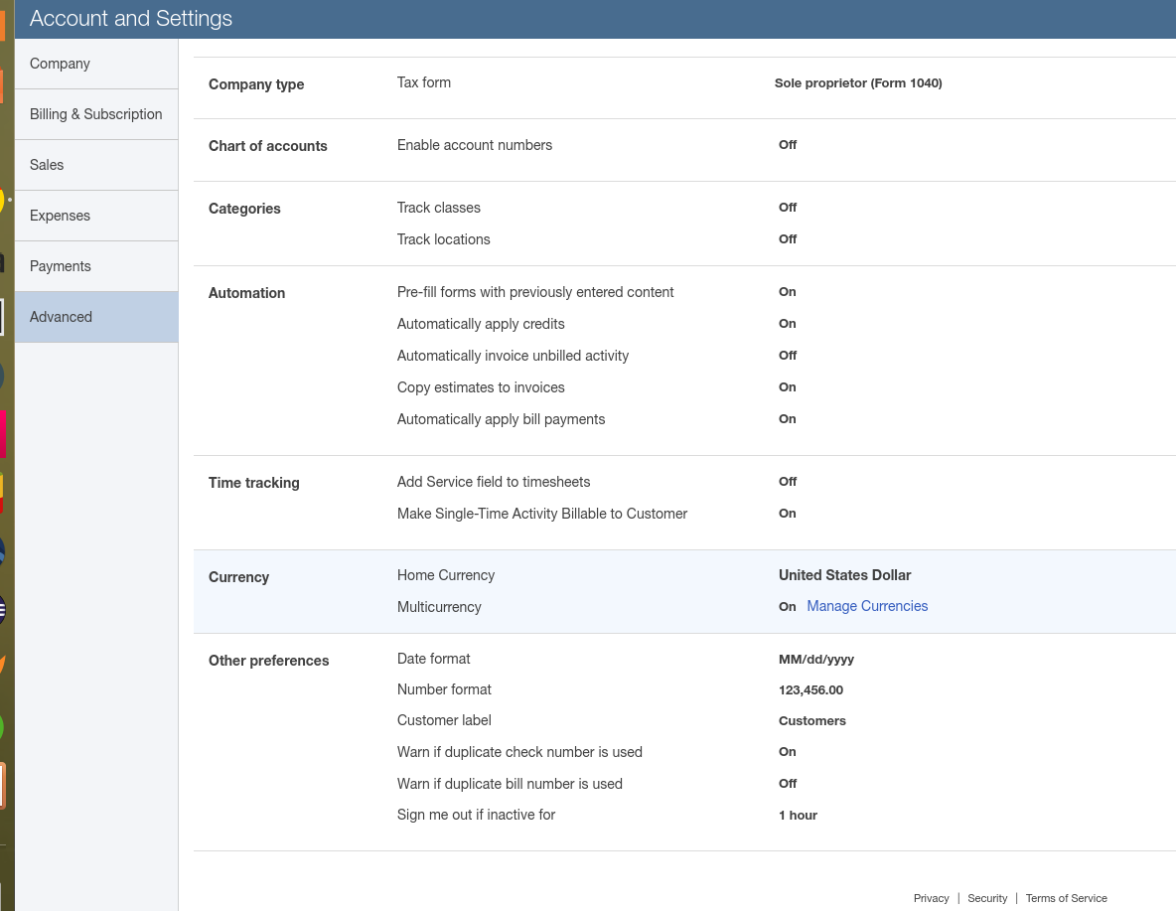Screen dimensions: 1176x911
Task: Open the Security footer link
Action: [987, 898]
